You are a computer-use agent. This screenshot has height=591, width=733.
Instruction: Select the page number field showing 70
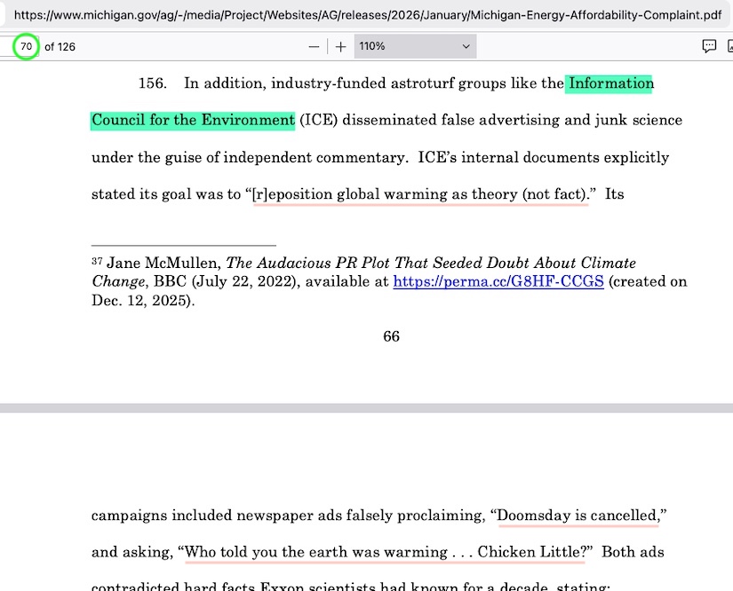pos(27,47)
